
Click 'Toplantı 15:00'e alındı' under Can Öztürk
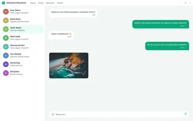coord(20,57)
